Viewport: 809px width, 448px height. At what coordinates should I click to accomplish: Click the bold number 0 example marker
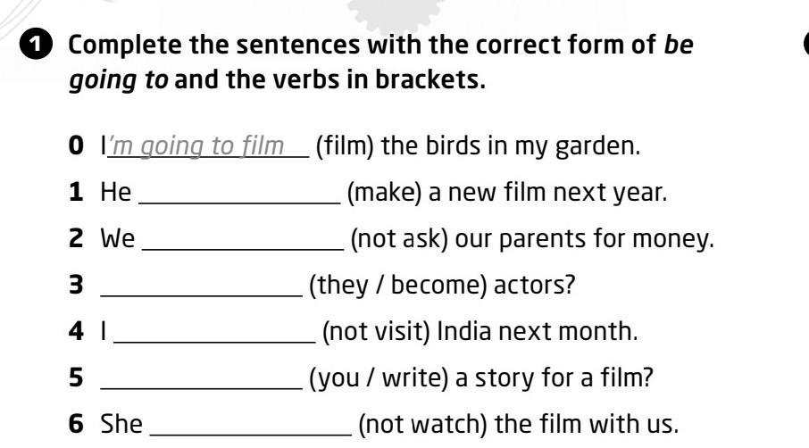click(x=76, y=145)
